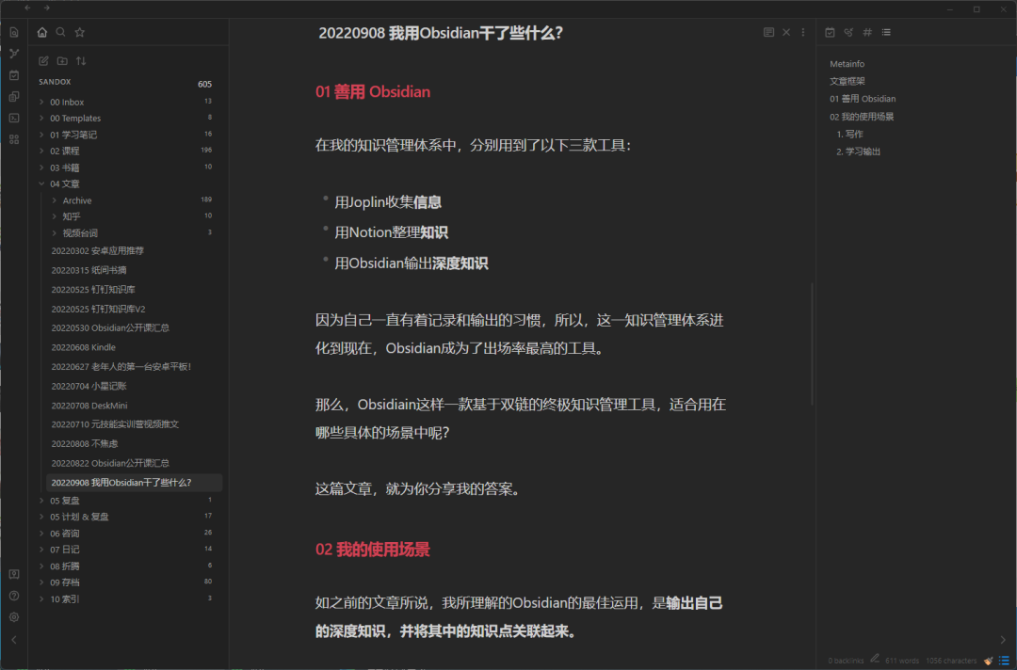The width and height of the screenshot is (1017, 670).
Task: Switch to starred tab in sidebar
Action: 80,32
